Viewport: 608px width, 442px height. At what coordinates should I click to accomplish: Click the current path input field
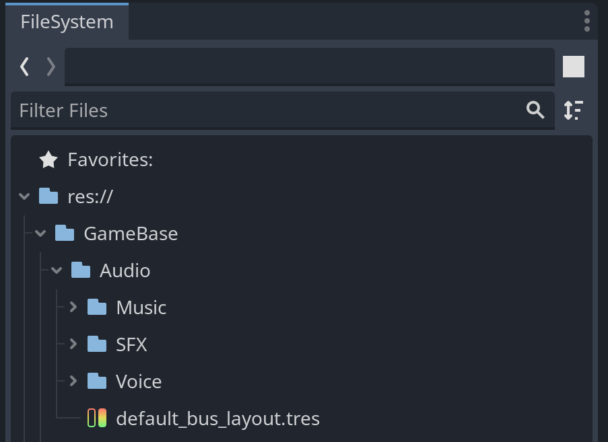pos(310,66)
